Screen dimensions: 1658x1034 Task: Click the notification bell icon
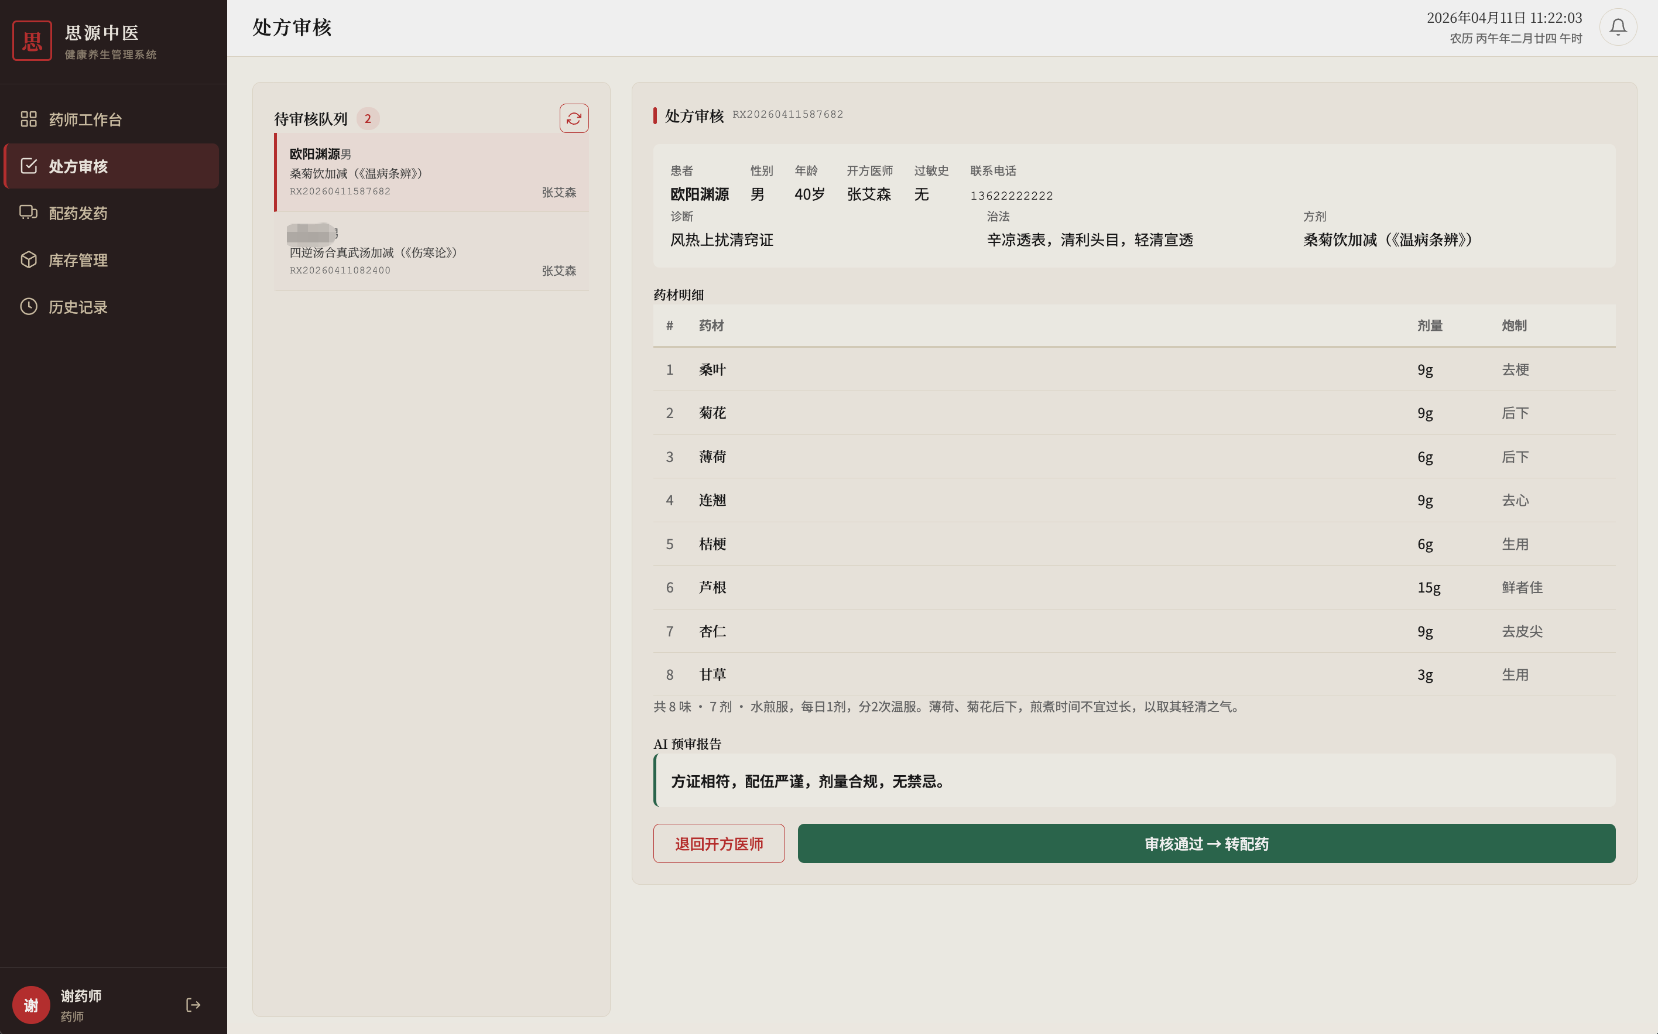point(1617,28)
